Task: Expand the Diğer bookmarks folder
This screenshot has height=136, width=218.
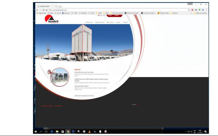Action: [106, 13]
